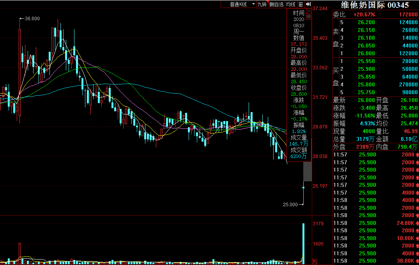Open the 窗 window layout button
Viewport: 419px width, 265px height.
[x=301, y=4]
